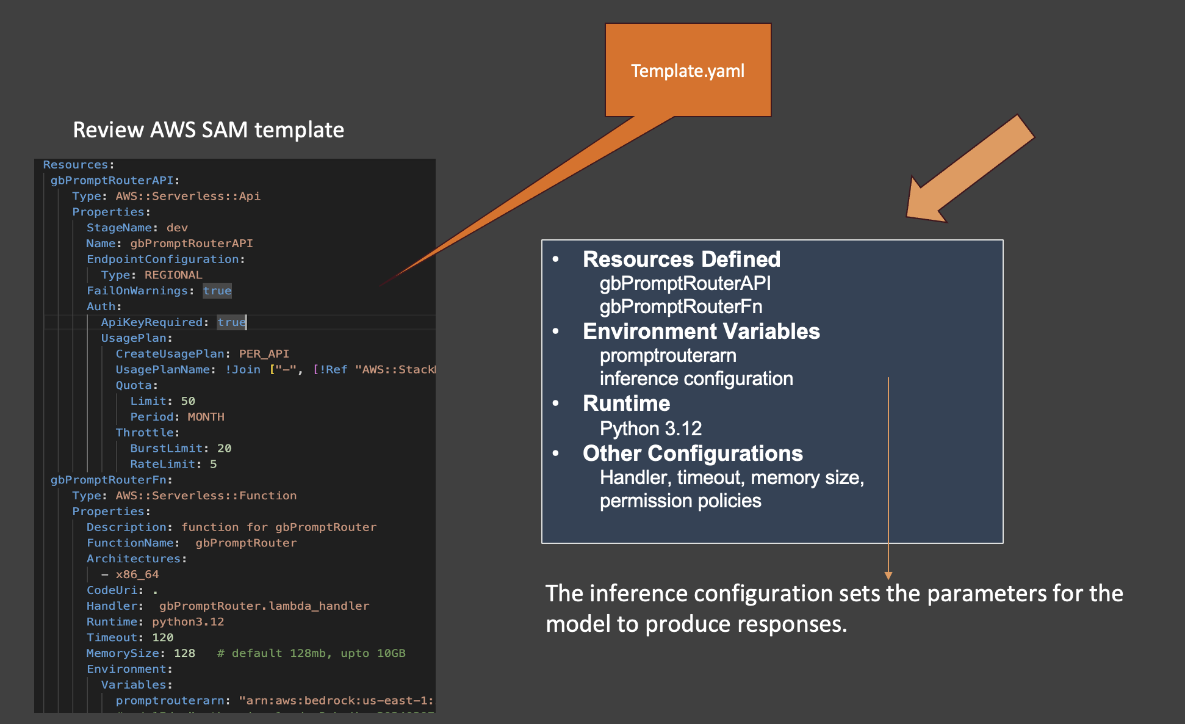Click 'promptrouterarn' in the summary box
This screenshot has width=1185, height=724.
(668, 355)
